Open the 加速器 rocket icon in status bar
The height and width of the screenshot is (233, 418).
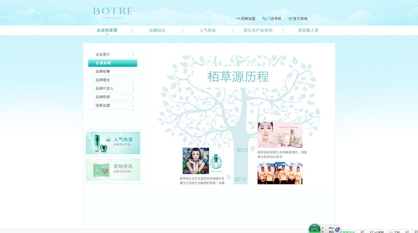coord(372,232)
